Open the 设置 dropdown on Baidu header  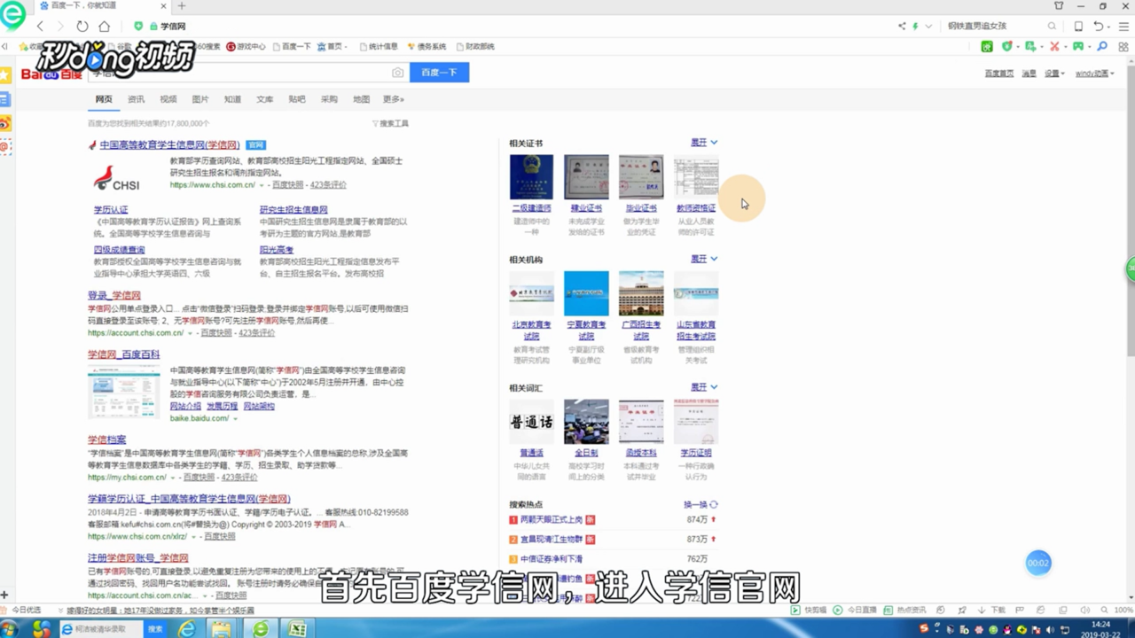pos(1053,74)
